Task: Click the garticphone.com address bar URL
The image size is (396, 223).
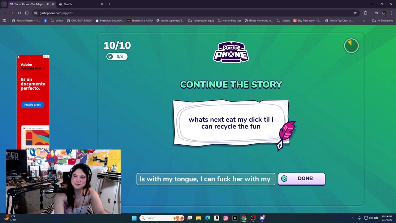Action: (x=56, y=13)
